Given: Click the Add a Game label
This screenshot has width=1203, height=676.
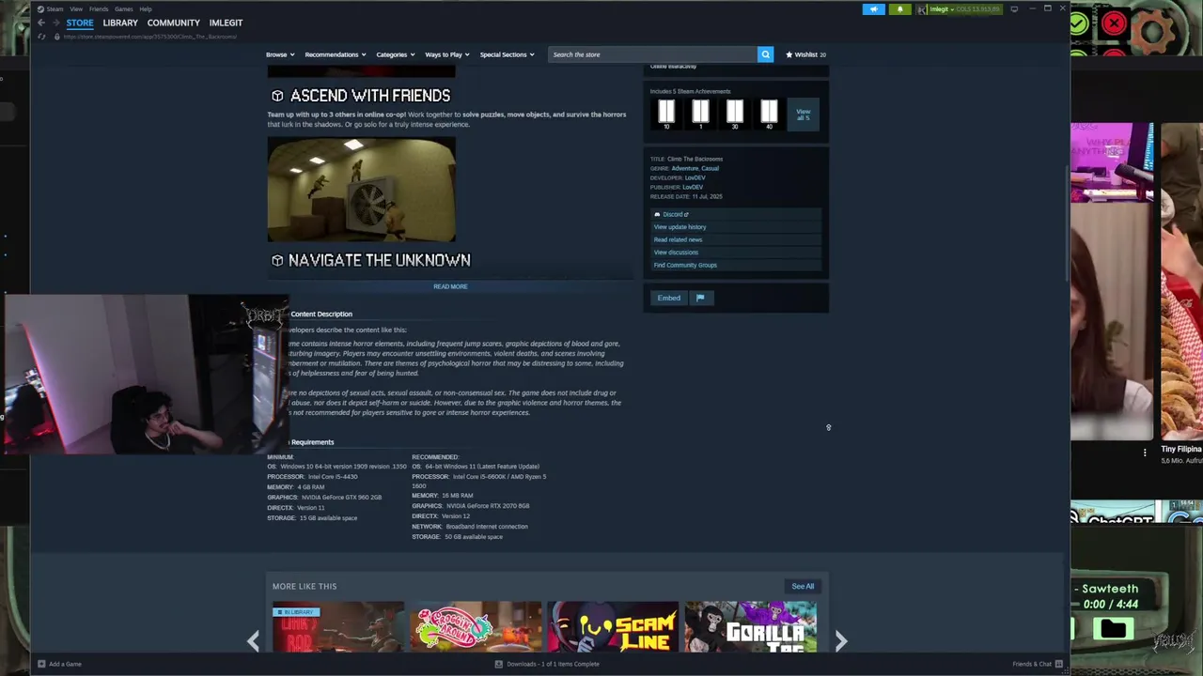Looking at the screenshot, I should [x=65, y=664].
